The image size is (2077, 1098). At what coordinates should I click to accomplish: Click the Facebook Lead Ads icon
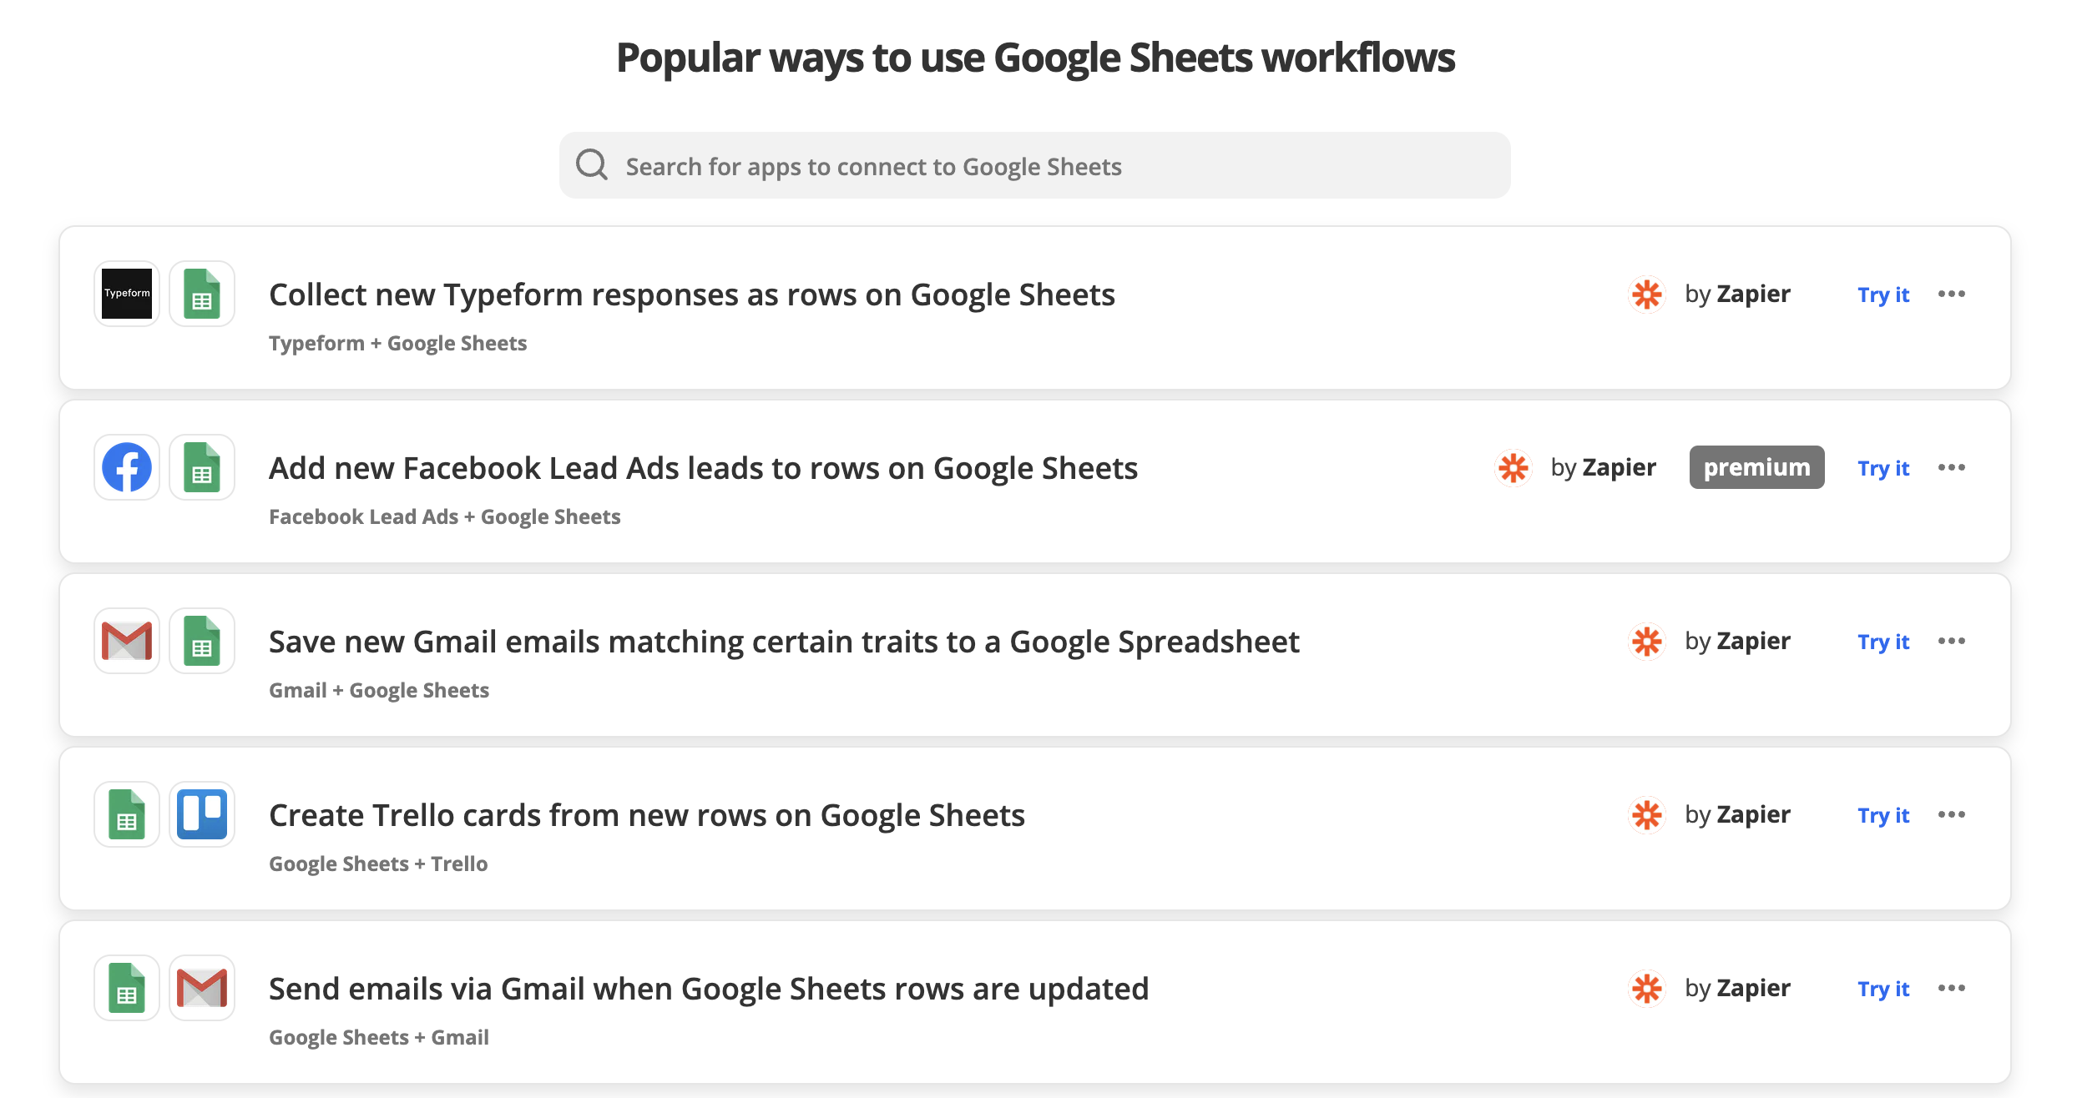click(x=127, y=467)
